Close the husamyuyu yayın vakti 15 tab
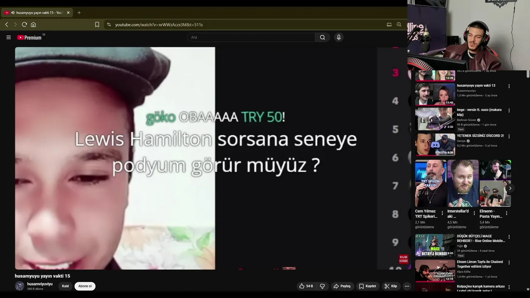The width and height of the screenshot is (530, 298). tap(68, 12)
